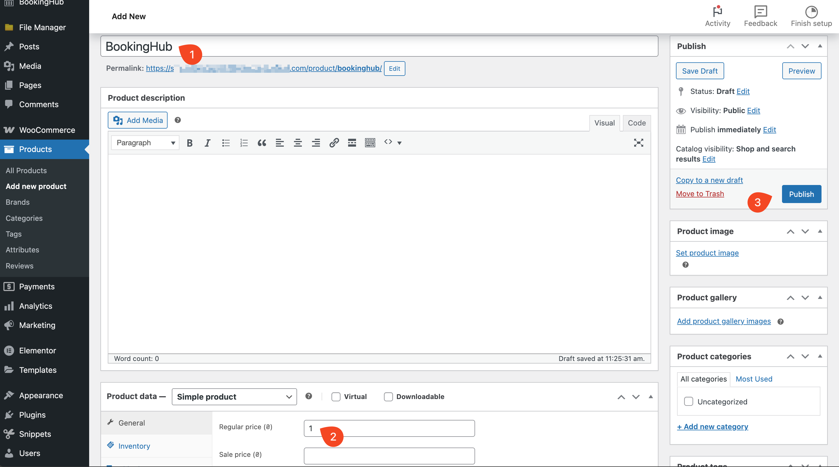
Task: Switch to the Code editor tab
Action: click(636, 123)
